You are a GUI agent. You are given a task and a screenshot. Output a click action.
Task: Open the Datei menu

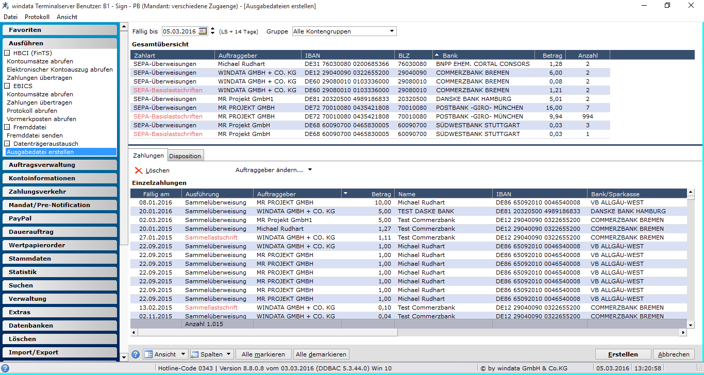10,17
